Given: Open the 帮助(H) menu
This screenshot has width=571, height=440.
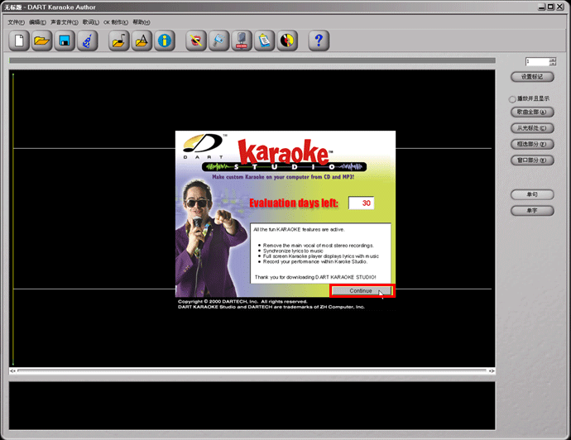Looking at the screenshot, I should click(142, 22).
